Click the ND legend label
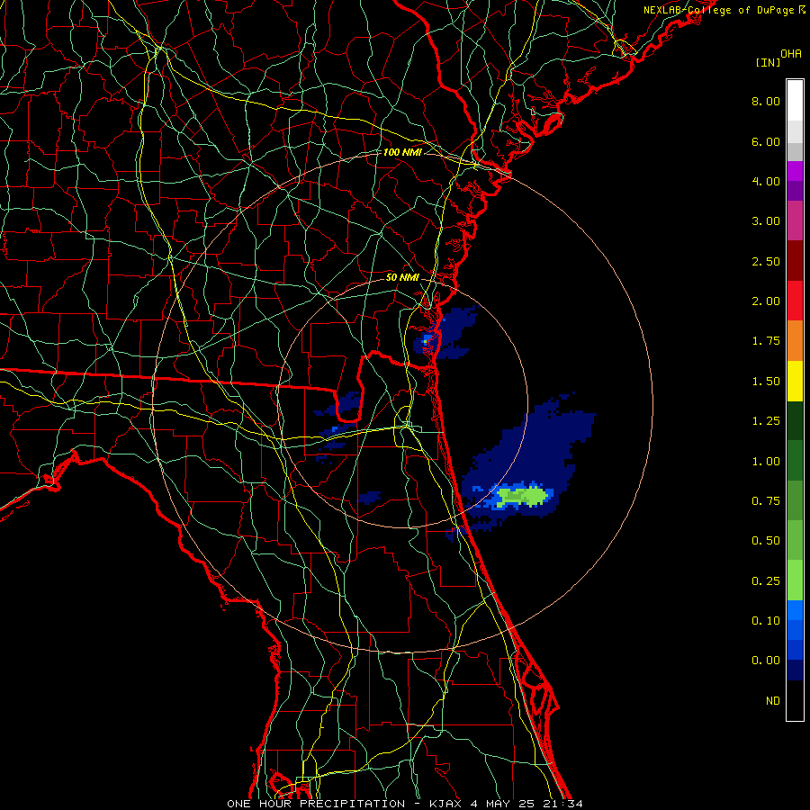Viewport: 810px width, 810px height. coord(773,701)
